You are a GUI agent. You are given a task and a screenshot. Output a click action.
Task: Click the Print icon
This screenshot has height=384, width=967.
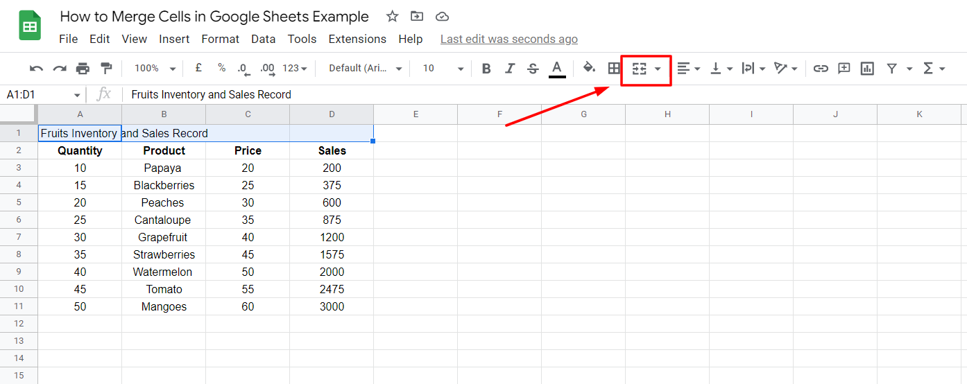pyautogui.click(x=83, y=69)
